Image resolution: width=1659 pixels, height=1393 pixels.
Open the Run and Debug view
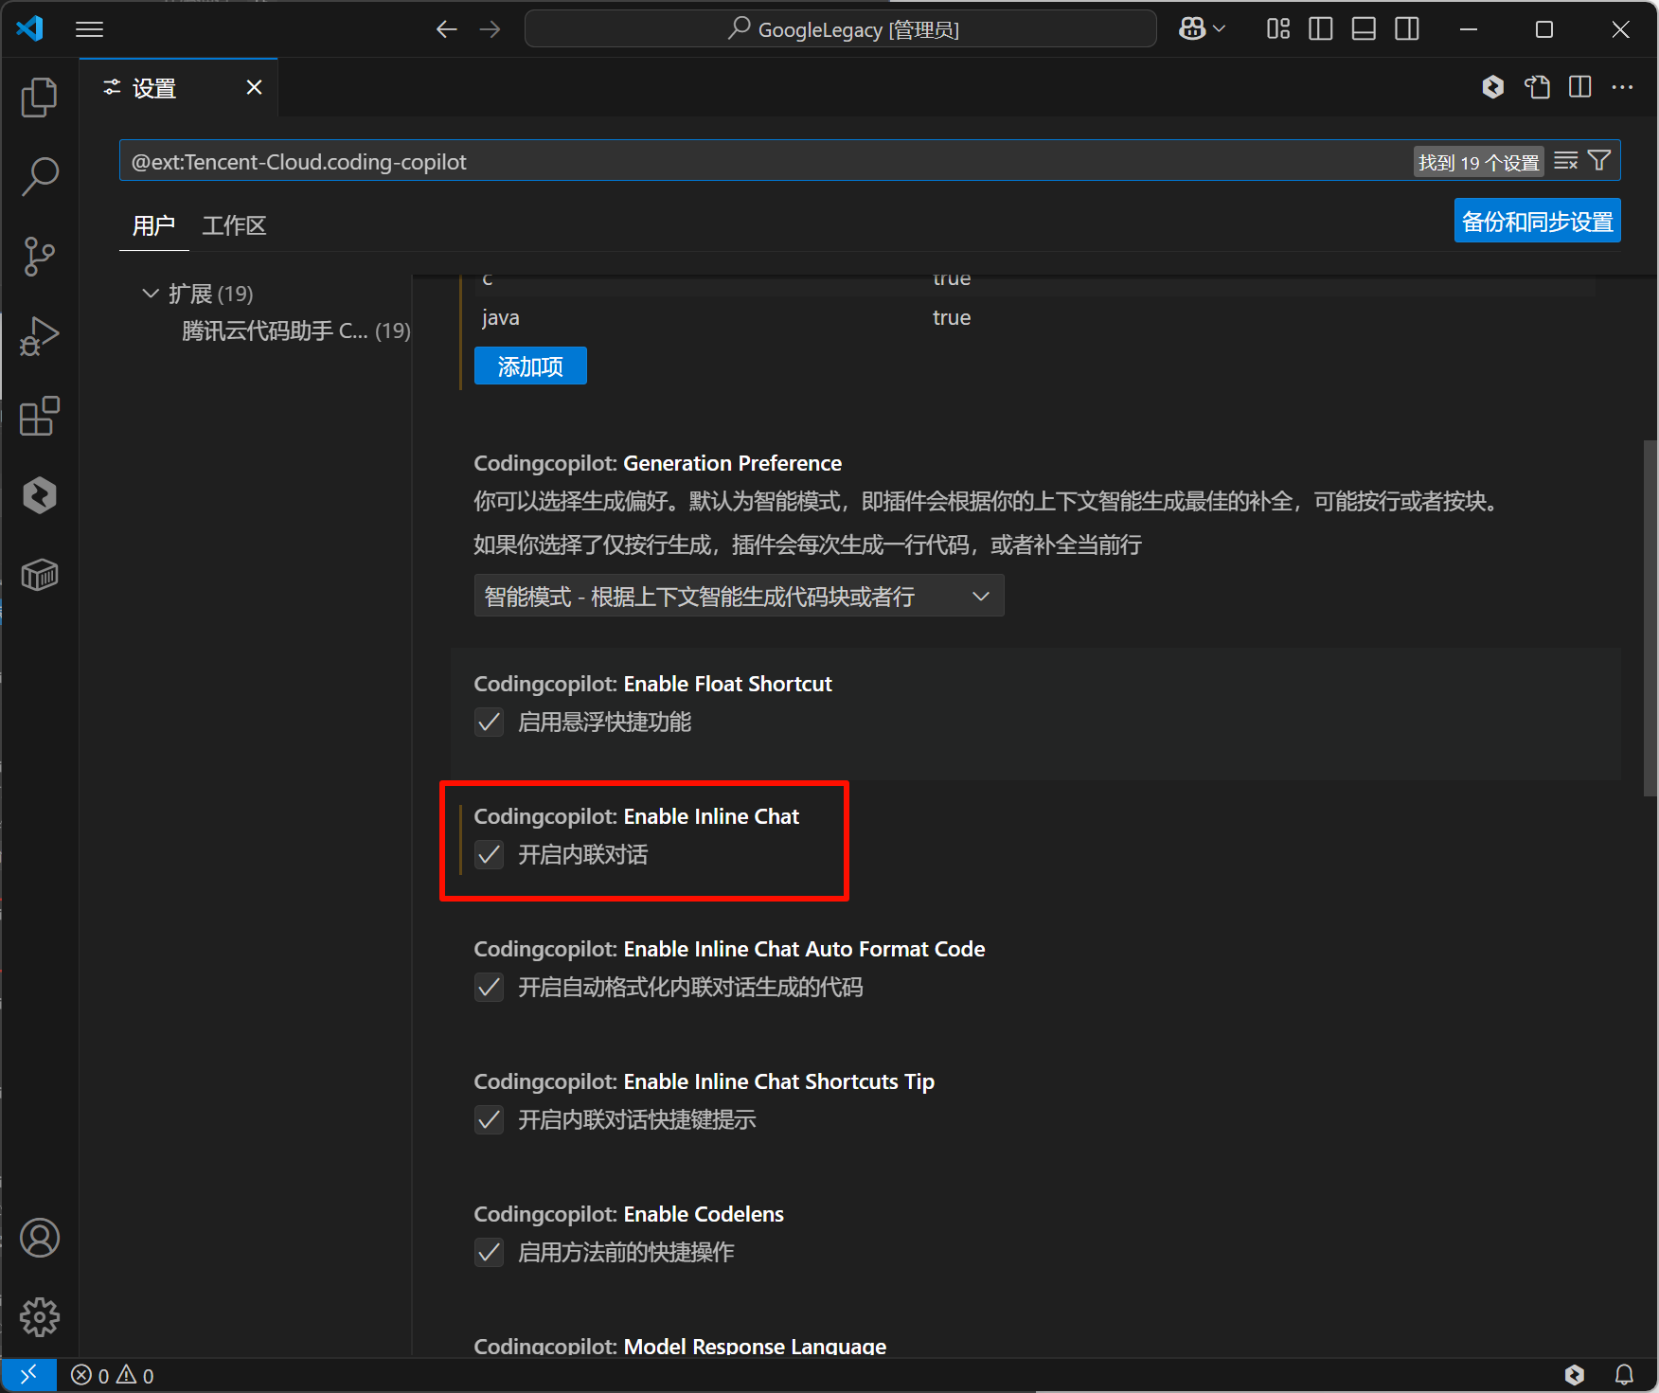click(x=39, y=336)
